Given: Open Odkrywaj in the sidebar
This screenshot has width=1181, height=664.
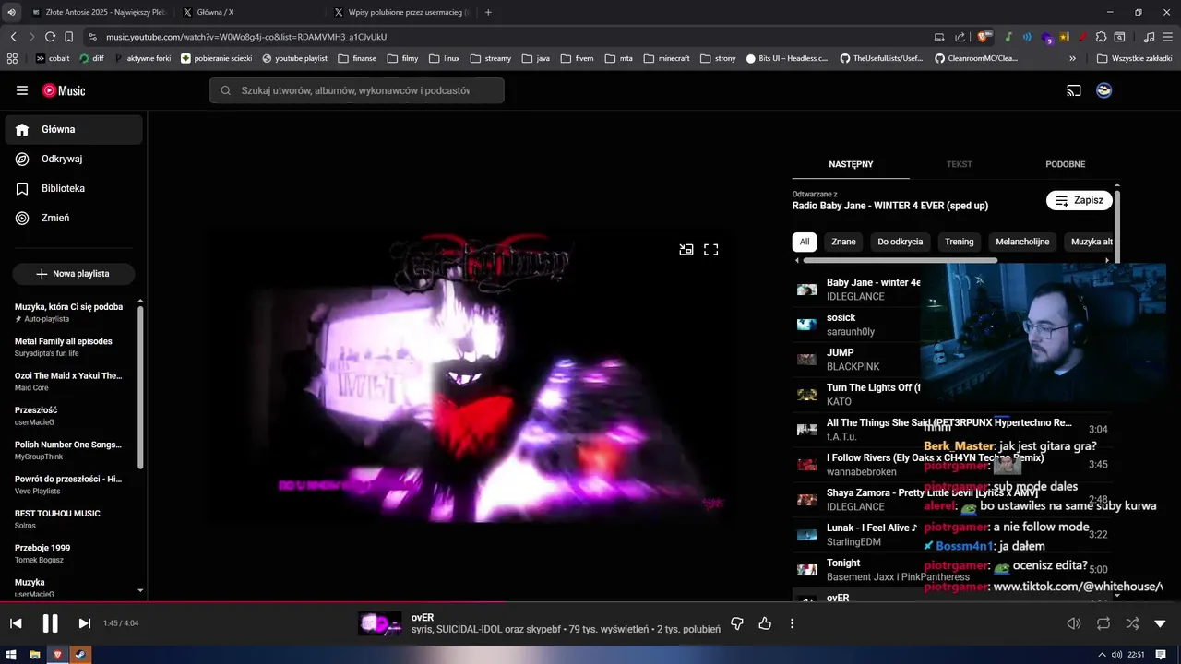Looking at the screenshot, I should coord(74,160).
